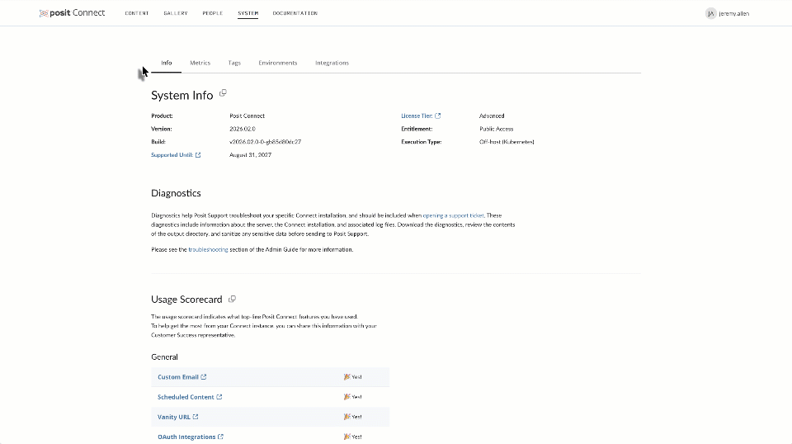
Task: Switch to the Info tab
Action: (166, 63)
